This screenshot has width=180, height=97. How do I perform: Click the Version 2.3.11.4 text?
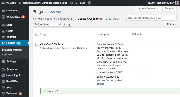(105, 77)
